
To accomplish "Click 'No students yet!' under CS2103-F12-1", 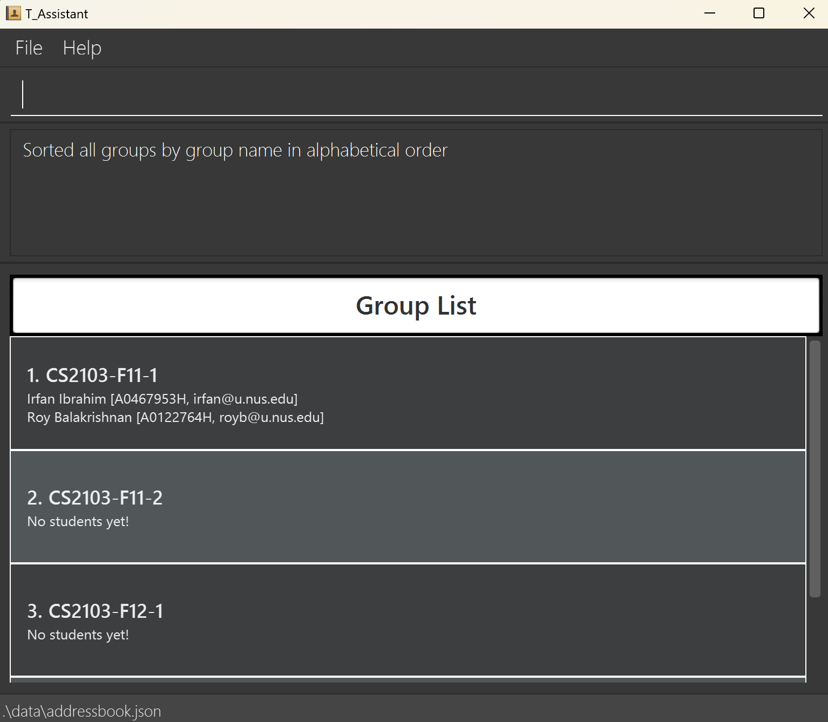I will pyautogui.click(x=78, y=635).
